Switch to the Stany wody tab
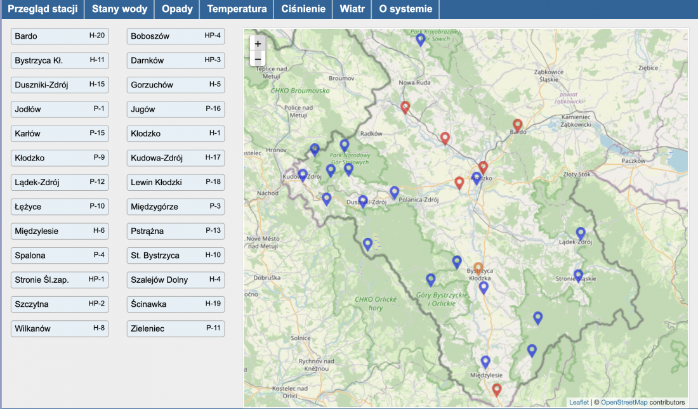The height and width of the screenshot is (409, 698). pos(119,9)
